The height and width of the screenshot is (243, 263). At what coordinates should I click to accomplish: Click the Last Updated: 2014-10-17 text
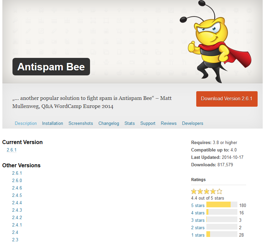pyautogui.click(x=217, y=157)
